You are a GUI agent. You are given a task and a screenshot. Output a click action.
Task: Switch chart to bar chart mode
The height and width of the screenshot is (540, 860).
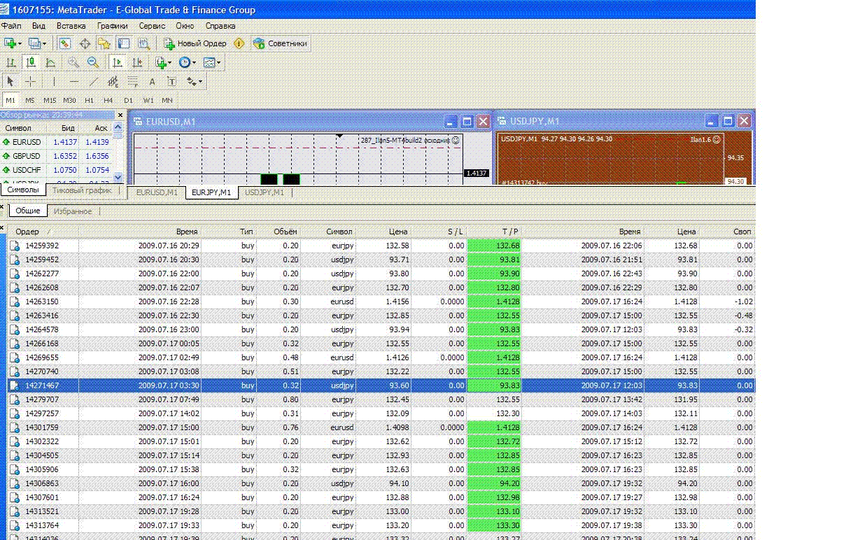click(10, 62)
